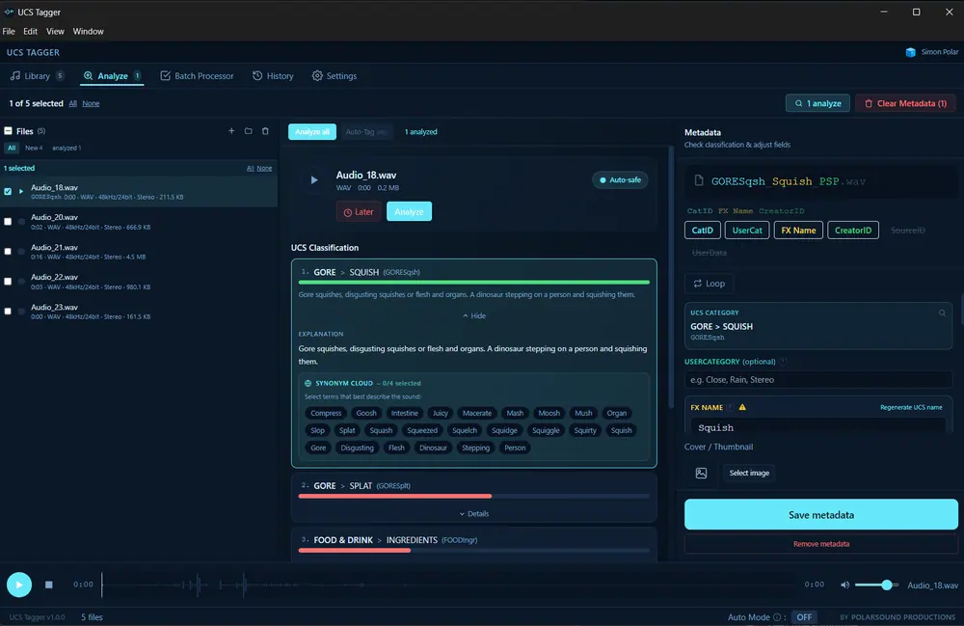Toggle Auto Mode OFF switch
The width and height of the screenshot is (964, 626).
pos(804,616)
